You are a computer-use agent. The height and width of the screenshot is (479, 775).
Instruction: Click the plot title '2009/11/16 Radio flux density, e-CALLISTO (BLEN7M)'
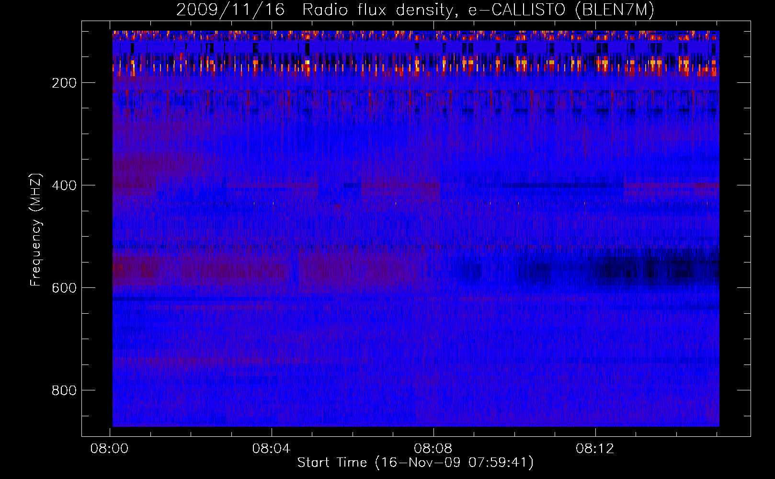(x=415, y=10)
